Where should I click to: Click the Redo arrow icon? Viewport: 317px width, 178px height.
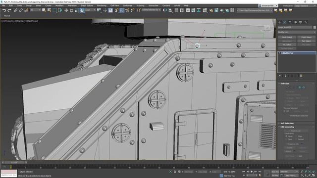9,10
